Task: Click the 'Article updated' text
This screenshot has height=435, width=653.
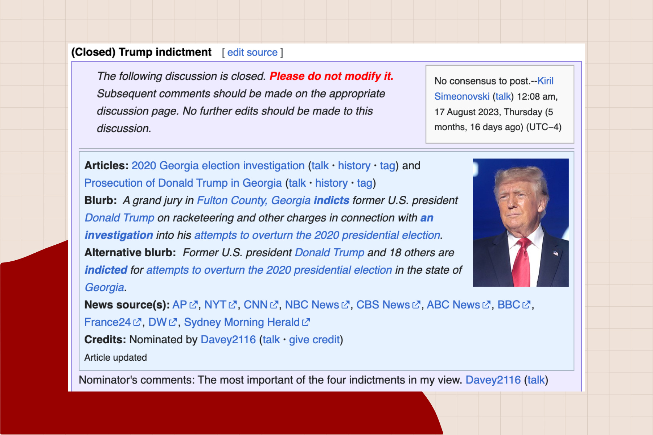Action: coord(116,357)
